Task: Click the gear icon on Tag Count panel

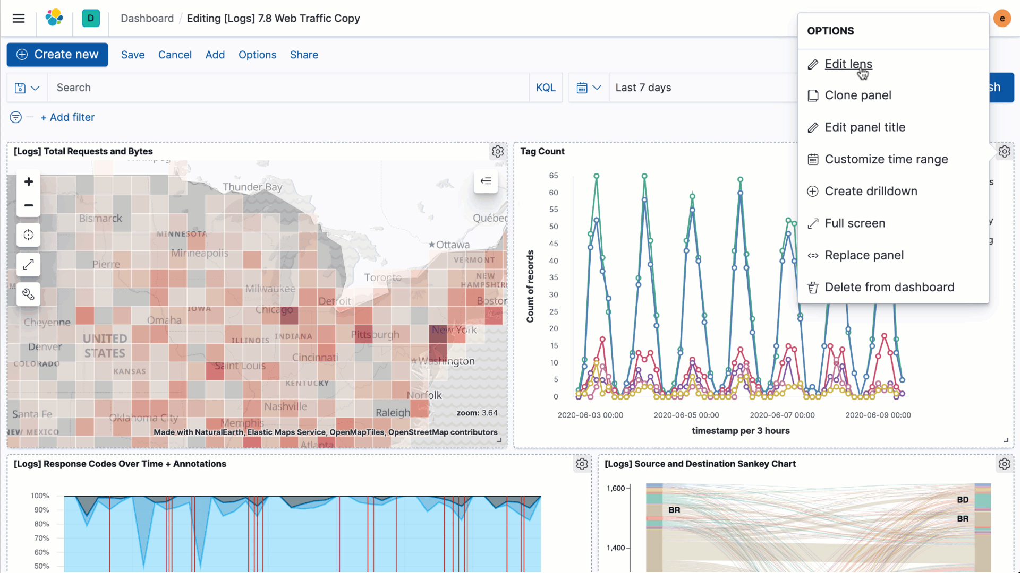Action: [x=1005, y=151]
